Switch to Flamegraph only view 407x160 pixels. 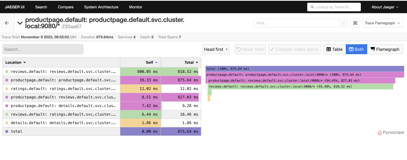pyautogui.click(x=385, y=49)
